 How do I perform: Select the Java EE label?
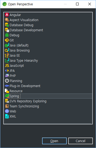(x=15, y=56)
